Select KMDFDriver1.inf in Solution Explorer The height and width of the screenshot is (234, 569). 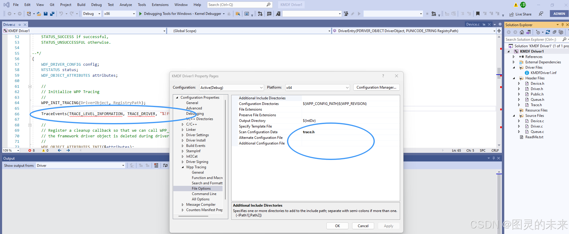pyautogui.click(x=543, y=73)
